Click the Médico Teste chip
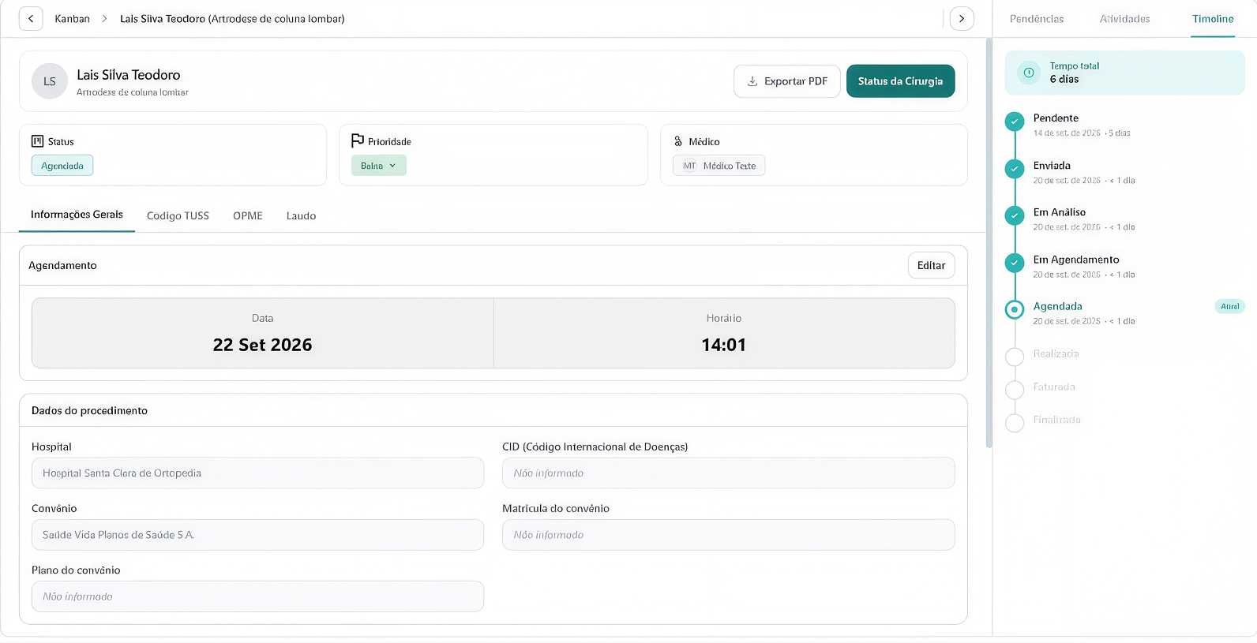 pos(719,166)
